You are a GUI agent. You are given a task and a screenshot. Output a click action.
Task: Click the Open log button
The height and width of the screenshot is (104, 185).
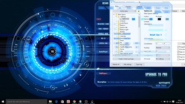coord(139,64)
